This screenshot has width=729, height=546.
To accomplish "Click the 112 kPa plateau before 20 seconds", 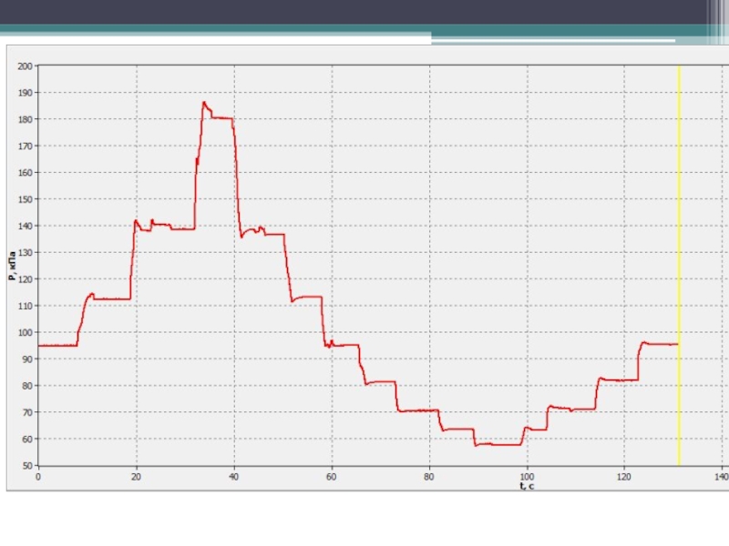I will pos(112,298).
